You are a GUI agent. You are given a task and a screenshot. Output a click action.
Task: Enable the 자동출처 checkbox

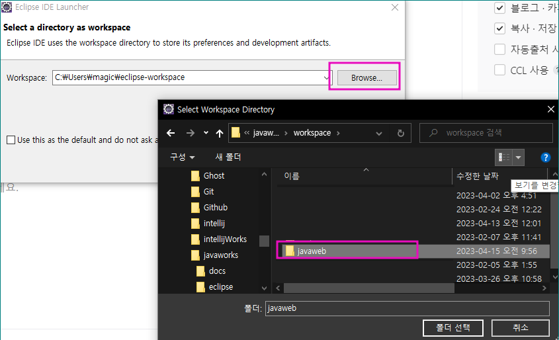[x=500, y=49]
